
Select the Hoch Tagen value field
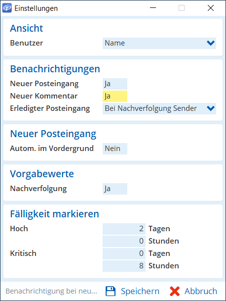tap(124, 229)
